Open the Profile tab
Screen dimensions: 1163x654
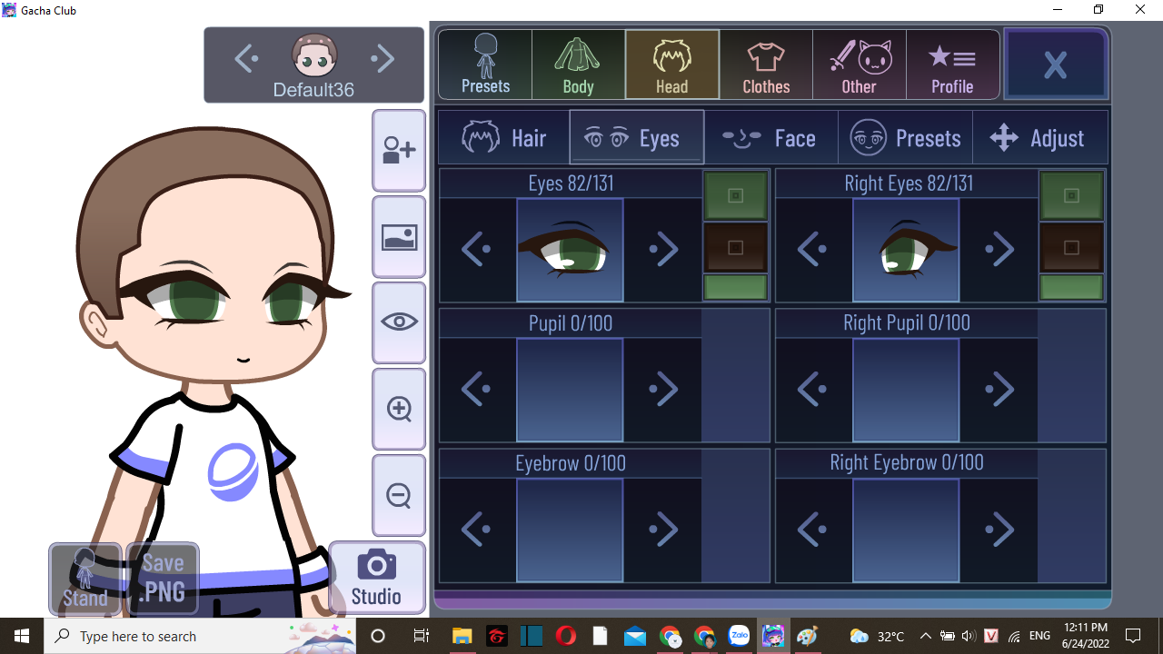click(952, 64)
